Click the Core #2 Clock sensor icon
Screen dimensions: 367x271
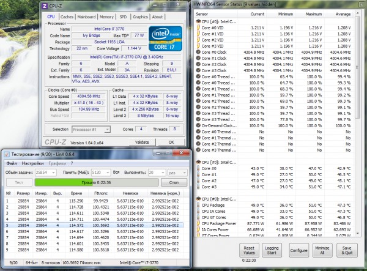(198, 64)
